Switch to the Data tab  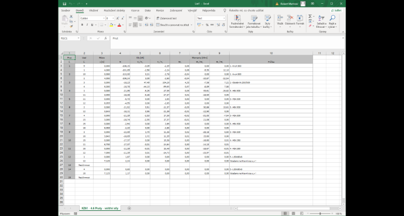coord(148,11)
